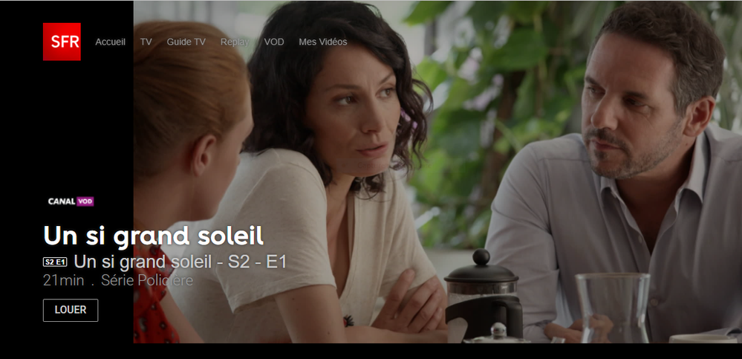Click the CANAL VOD provider logo
The height and width of the screenshot is (359, 742).
71,201
